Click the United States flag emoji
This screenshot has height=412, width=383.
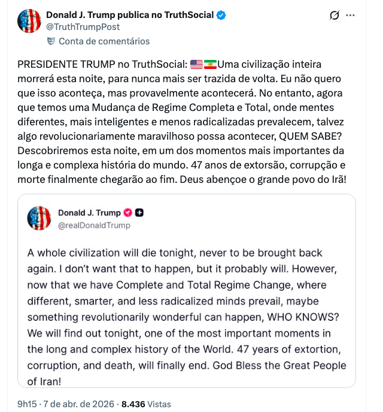pyautogui.click(x=197, y=65)
